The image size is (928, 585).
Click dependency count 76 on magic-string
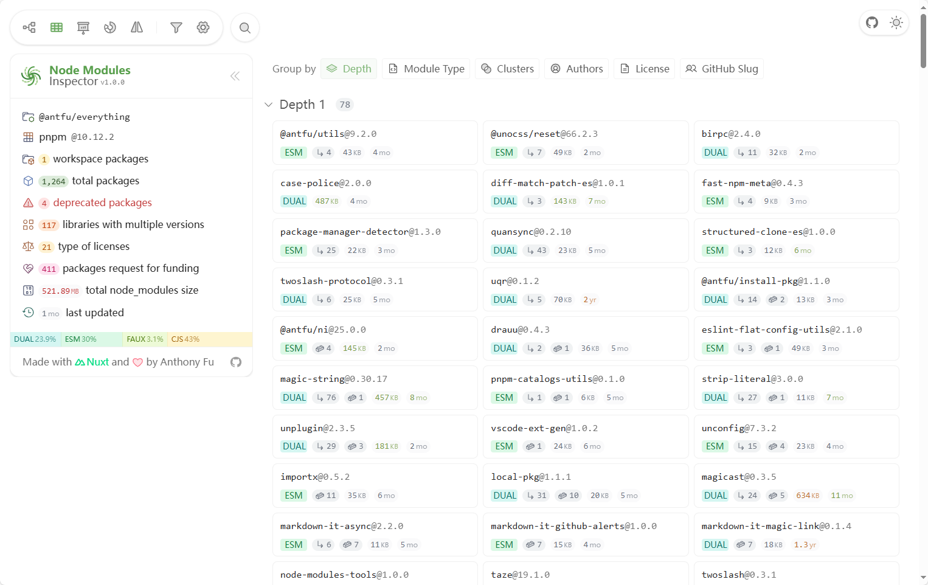coord(326,398)
